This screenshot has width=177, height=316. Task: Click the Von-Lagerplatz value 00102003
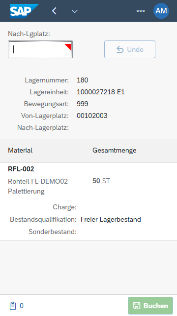pyautogui.click(x=92, y=116)
